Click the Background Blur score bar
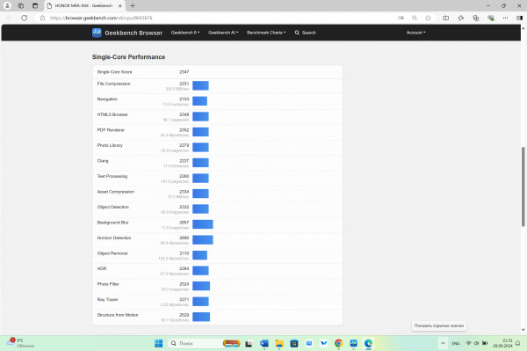Image resolution: width=527 pixels, height=351 pixels. pos(203,224)
